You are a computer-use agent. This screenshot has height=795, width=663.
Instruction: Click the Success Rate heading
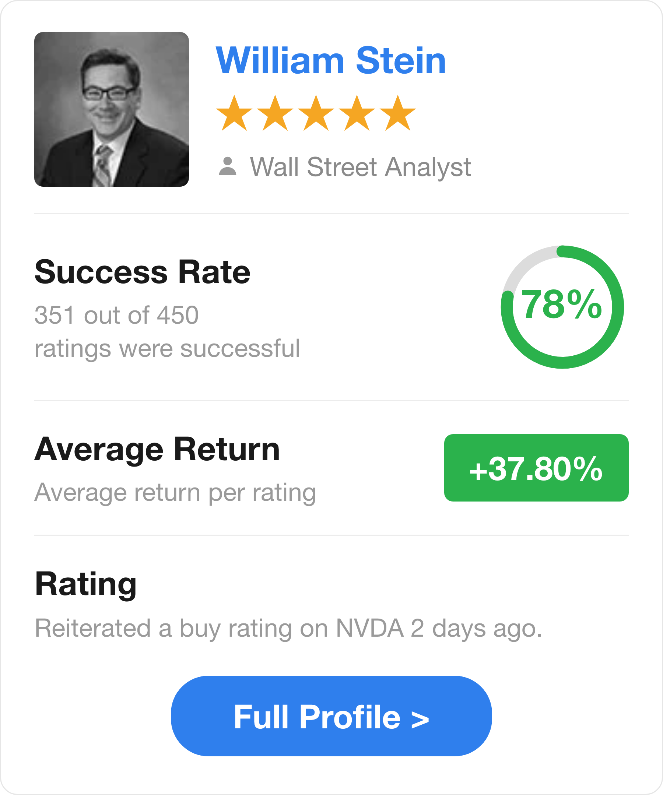143,272
